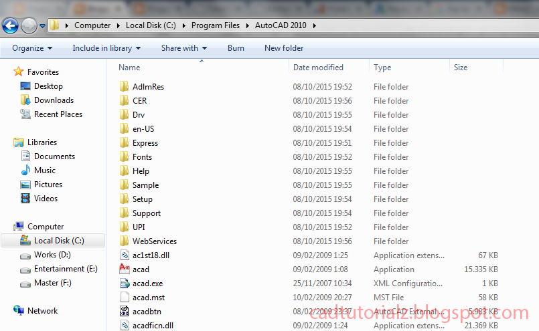Open the Pictures library

click(x=48, y=185)
